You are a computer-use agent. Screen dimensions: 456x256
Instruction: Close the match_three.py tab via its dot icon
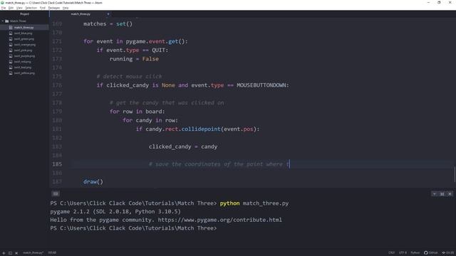point(108,14)
